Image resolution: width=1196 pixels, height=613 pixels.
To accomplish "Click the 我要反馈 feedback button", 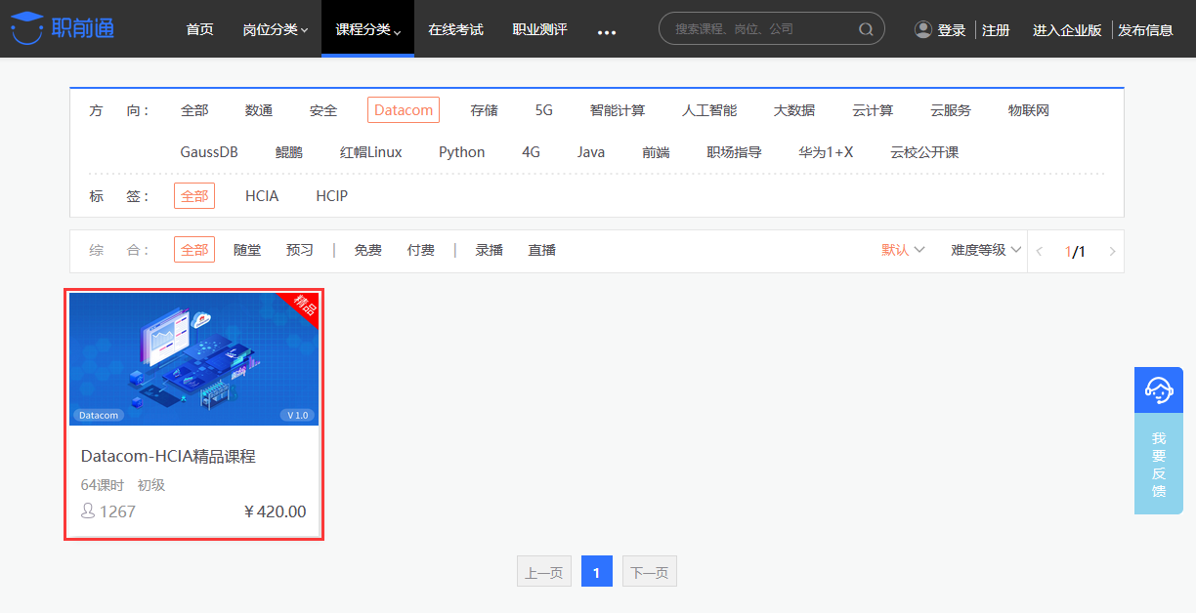I will pyautogui.click(x=1158, y=464).
